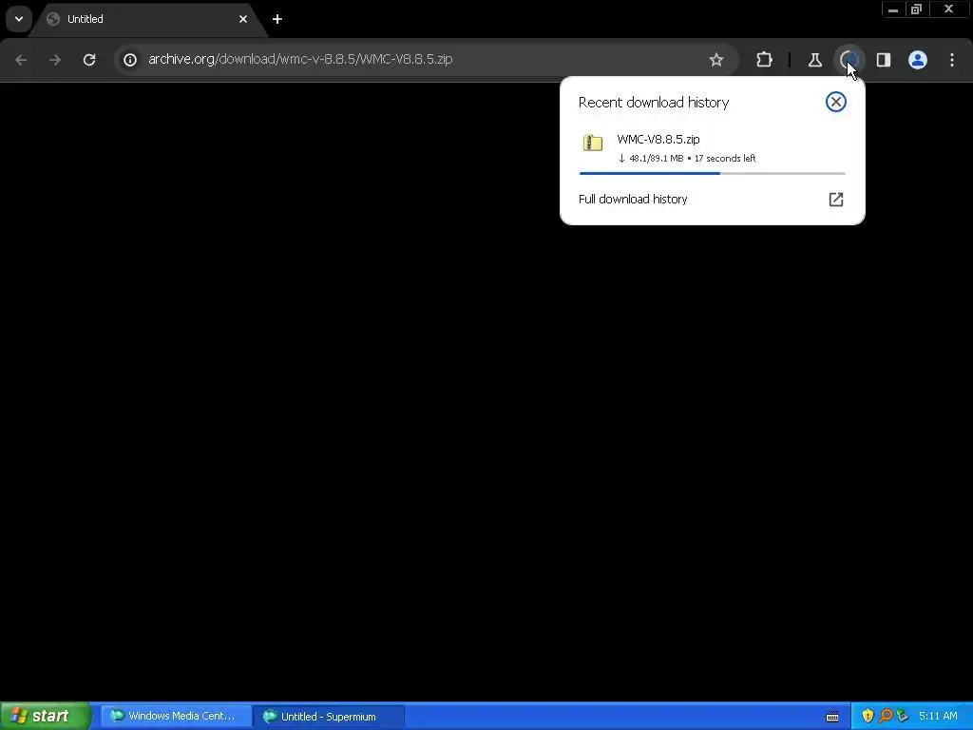Open the tab search dropdown arrow
Viewport: 973px width, 730px height.
pos(19,19)
